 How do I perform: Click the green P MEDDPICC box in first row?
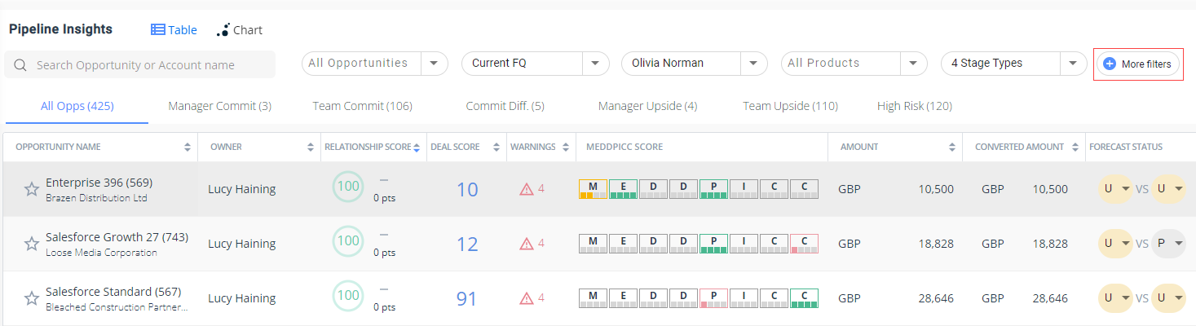[713, 189]
